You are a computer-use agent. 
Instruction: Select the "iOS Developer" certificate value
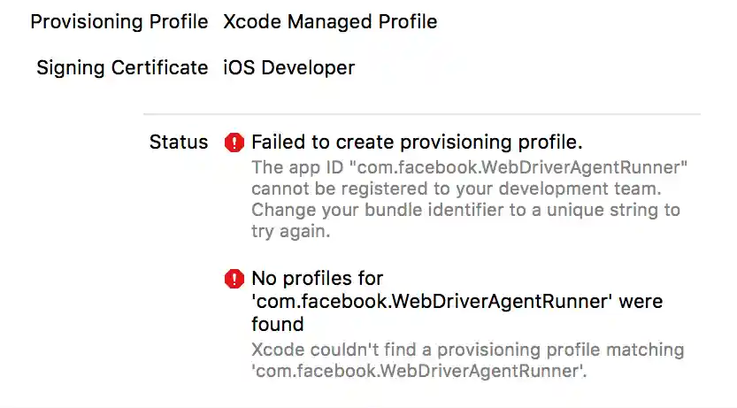pos(289,68)
